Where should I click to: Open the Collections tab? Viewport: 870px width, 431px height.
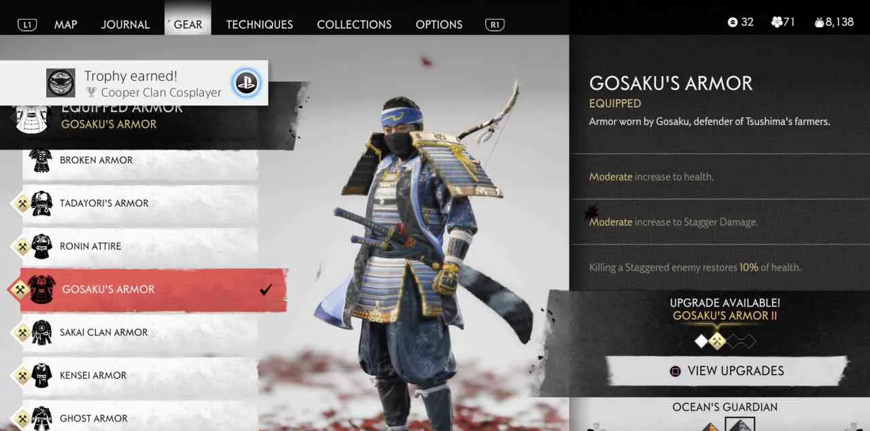[354, 24]
